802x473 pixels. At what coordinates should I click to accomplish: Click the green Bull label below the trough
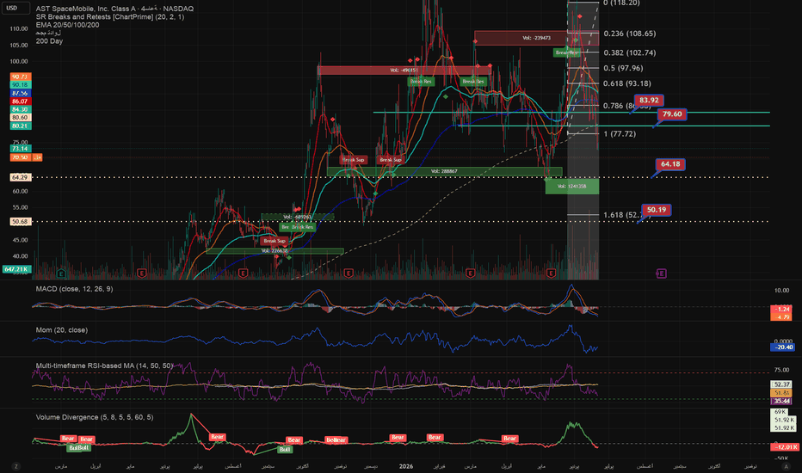[284, 450]
